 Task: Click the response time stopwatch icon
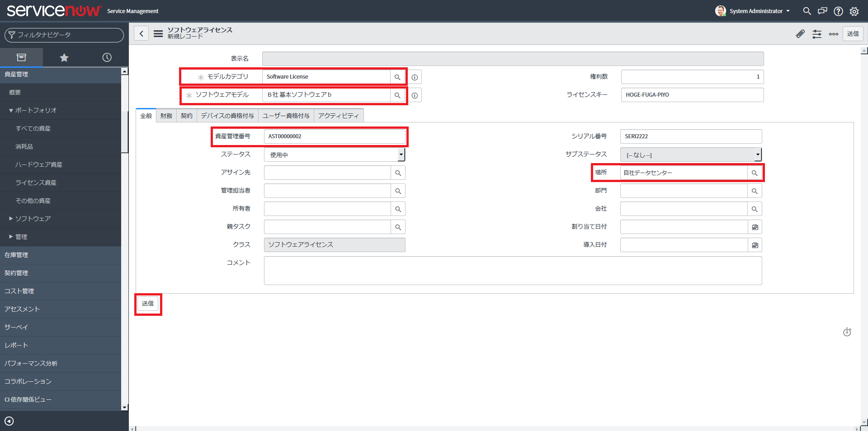coord(847,332)
